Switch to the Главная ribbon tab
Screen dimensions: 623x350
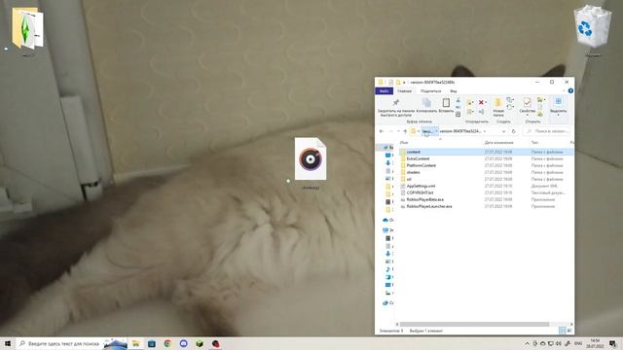[x=404, y=91]
